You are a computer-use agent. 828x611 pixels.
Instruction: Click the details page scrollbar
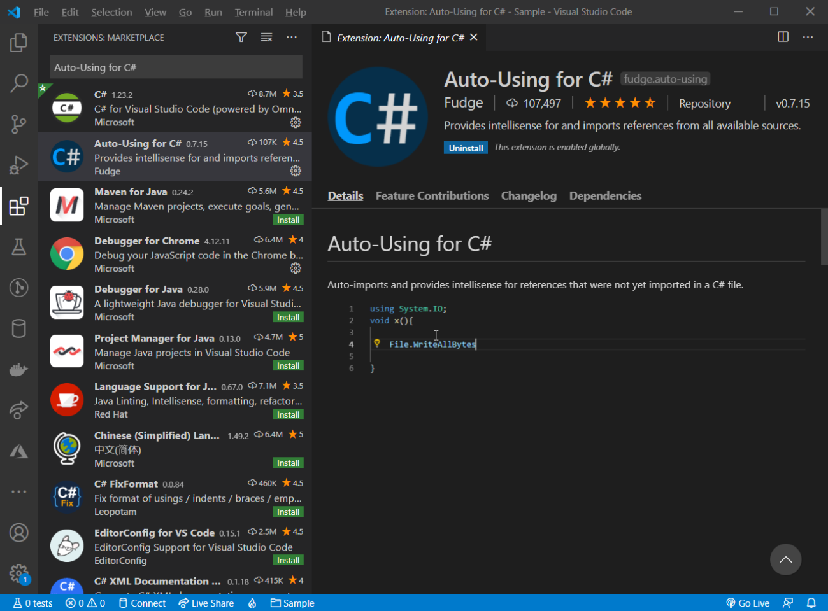[x=824, y=237]
